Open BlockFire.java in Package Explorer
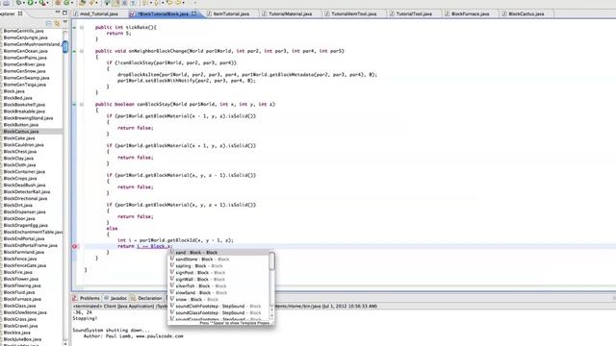The image size is (616, 346). click(x=18, y=272)
